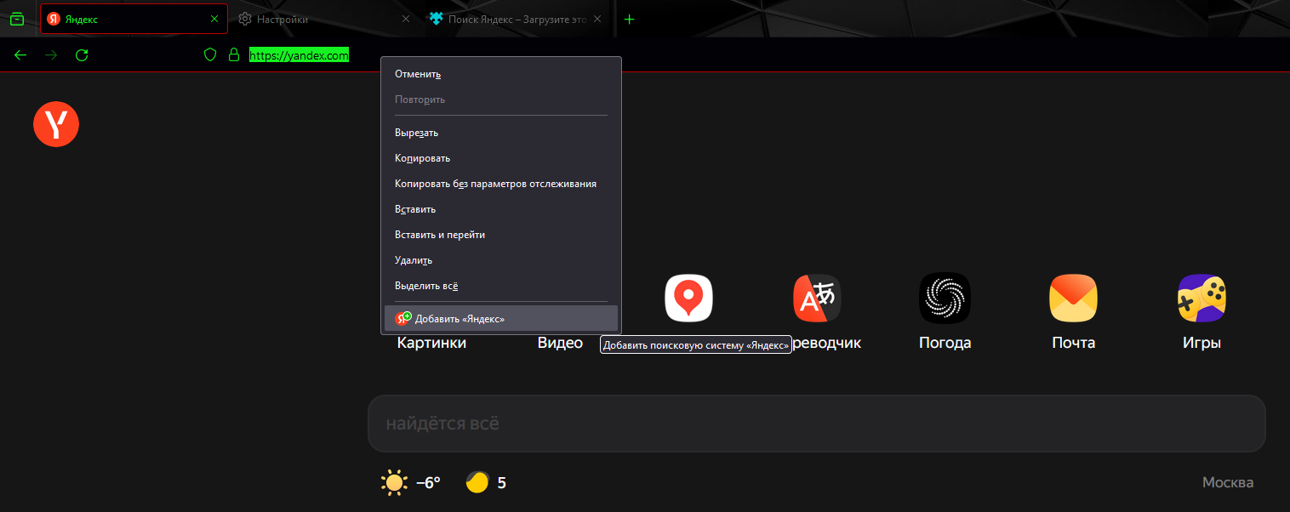Choose Копировать без параметров отслеживания

pos(501,184)
